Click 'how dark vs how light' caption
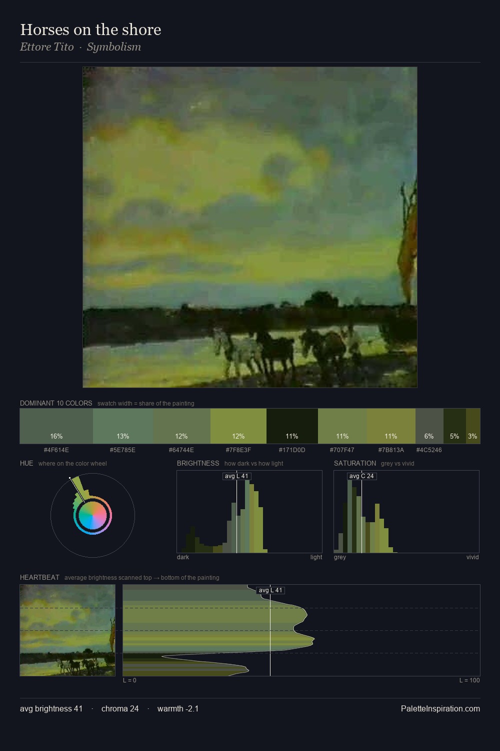The height and width of the screenshot is (751, 500). coord(253,464)
